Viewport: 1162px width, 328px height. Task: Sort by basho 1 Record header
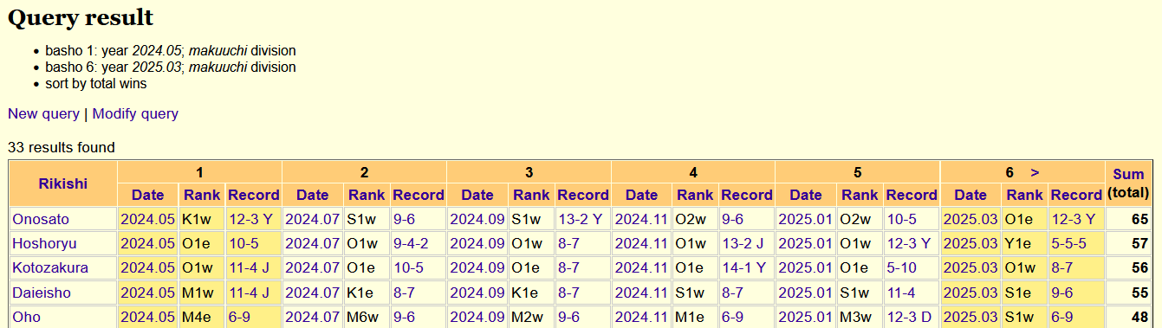[x=253, y=195]
